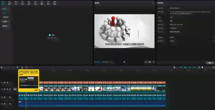Lock the bottom background music track
The height and width of the screenshot is (110, 215).
click(4, 104)
